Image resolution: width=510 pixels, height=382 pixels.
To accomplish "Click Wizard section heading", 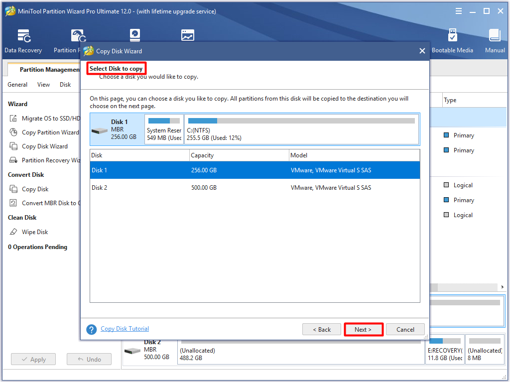I will (17, 104).
